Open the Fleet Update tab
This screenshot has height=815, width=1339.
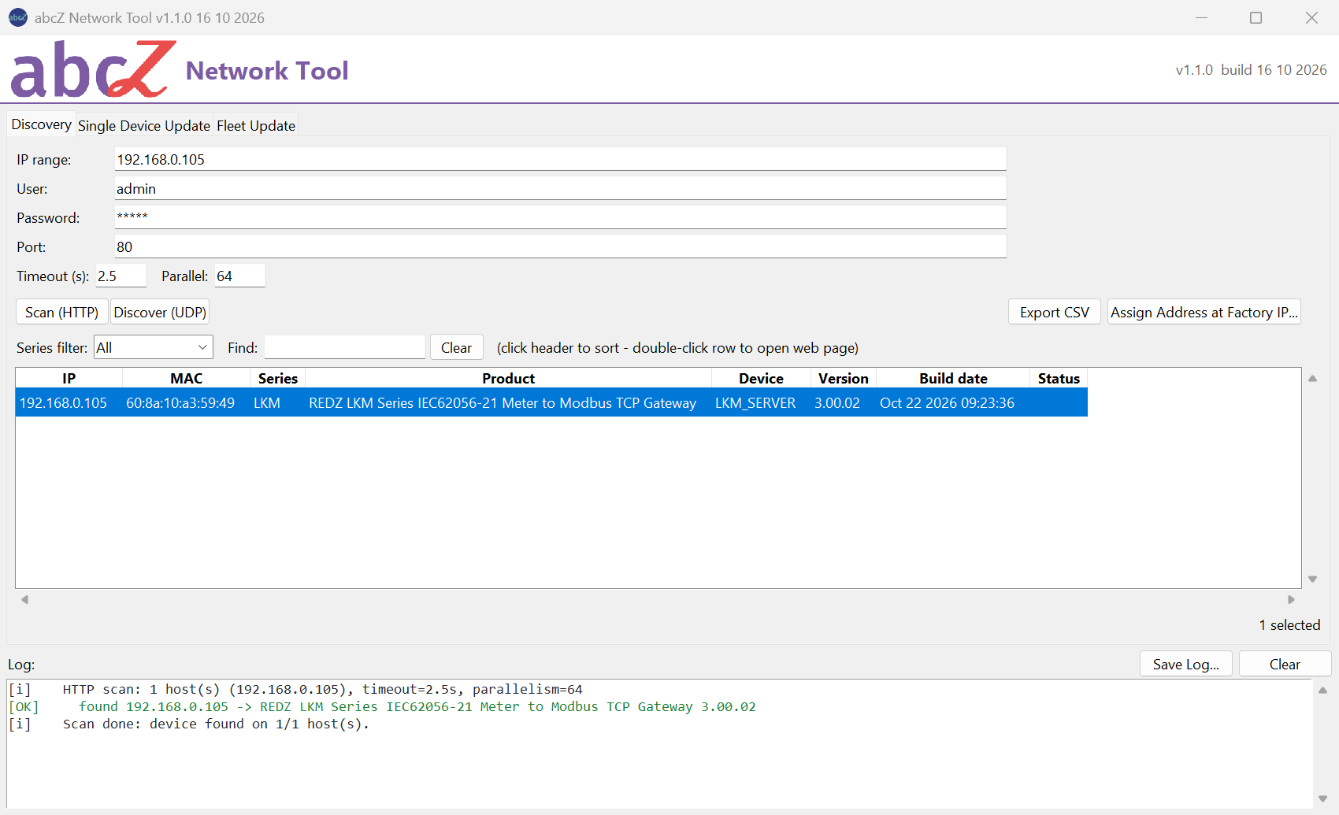click(256, 126)
